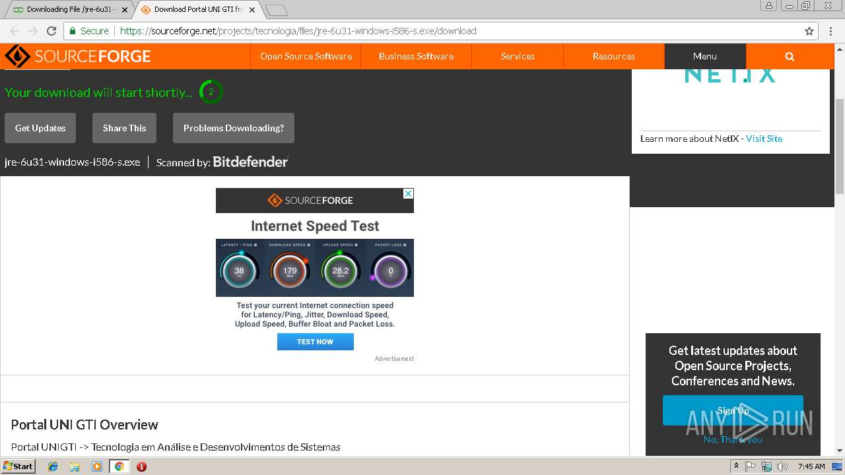Reload the page with the refresh icon
The height and width of the screenshot is (475, 845).
click(x=51, y=31)
